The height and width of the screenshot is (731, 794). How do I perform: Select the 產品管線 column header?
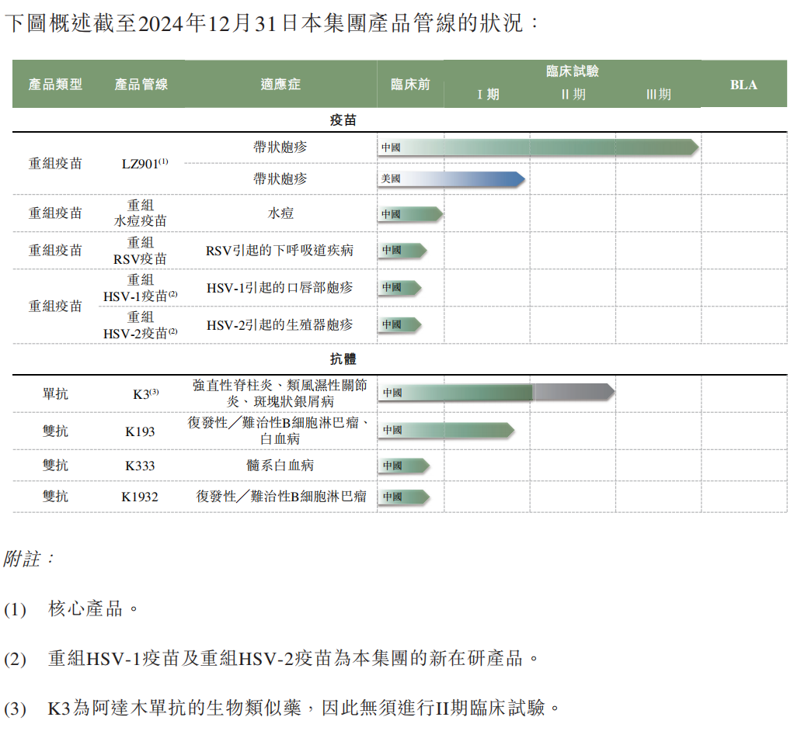[x=141, y=84]
